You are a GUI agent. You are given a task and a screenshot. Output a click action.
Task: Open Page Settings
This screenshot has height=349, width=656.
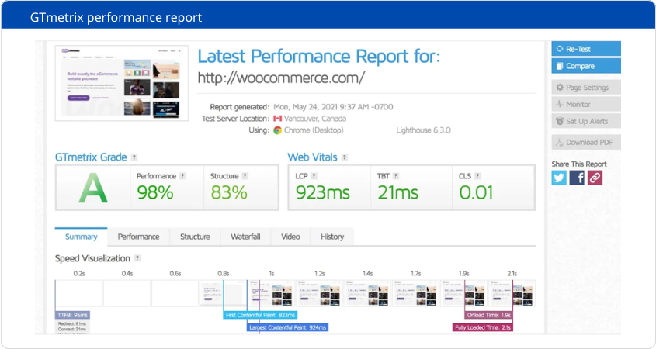(585, 88)
